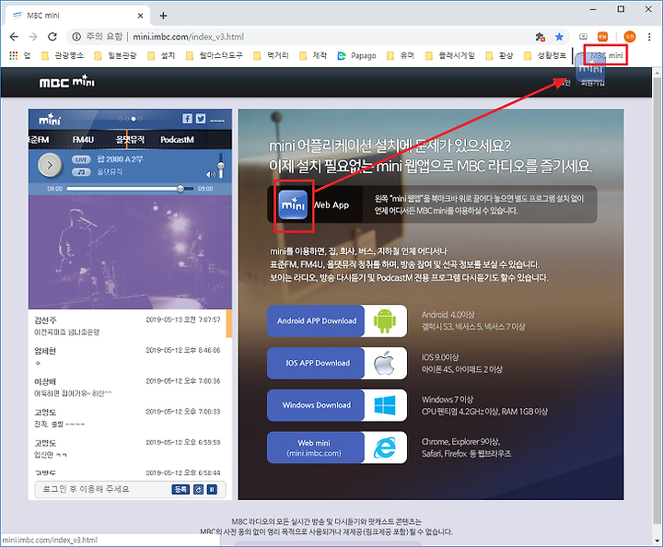663x547 pixels.
Task: Click the mini logo in player panel
Action: (50, 120)
